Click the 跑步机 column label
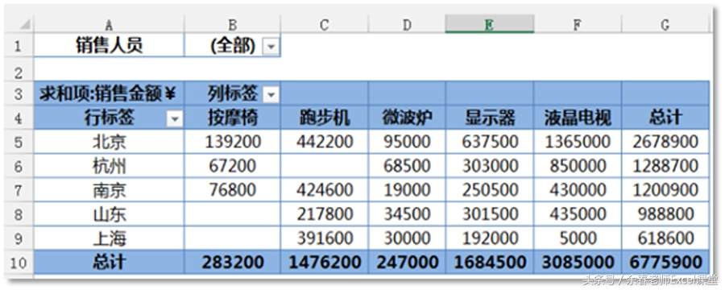This screenshot has width=725, height=290. [x=325, y=118]
